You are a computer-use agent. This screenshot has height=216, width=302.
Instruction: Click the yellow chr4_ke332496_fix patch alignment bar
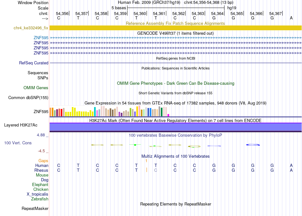coord(175,28)
